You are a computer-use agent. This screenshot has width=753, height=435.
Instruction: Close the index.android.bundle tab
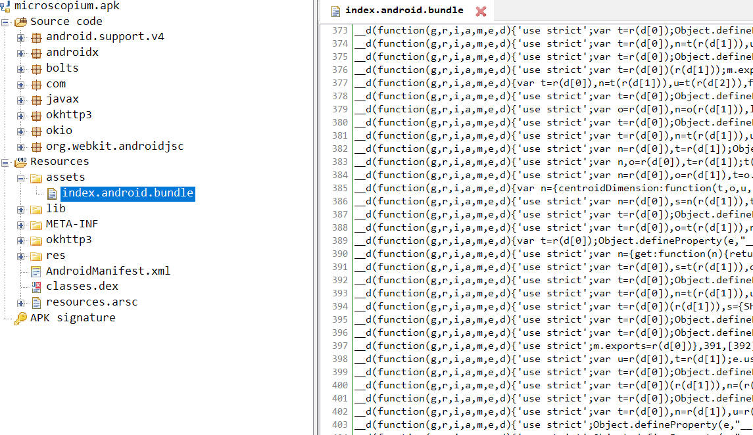[481, 11]
